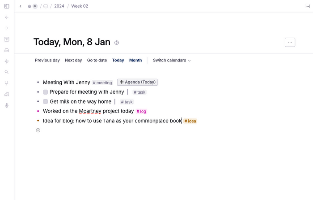The height and width of the screenshot is (200, 313).
Task: Check off Prepare for meeting with Jenny
Action: coord(46,92)
